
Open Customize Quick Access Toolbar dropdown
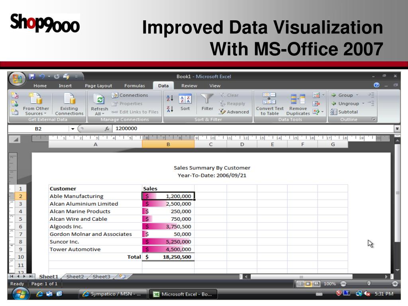point(76,76)
